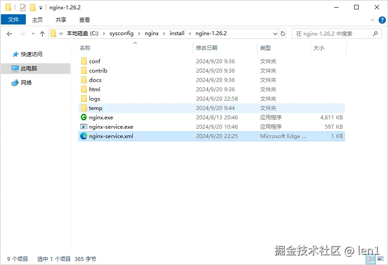Image resolution: width=388 pixels, height=265 pixels.
Task: Select the nginx-service.xml file name
Action: pyautogui.click(x=111, y=136)
